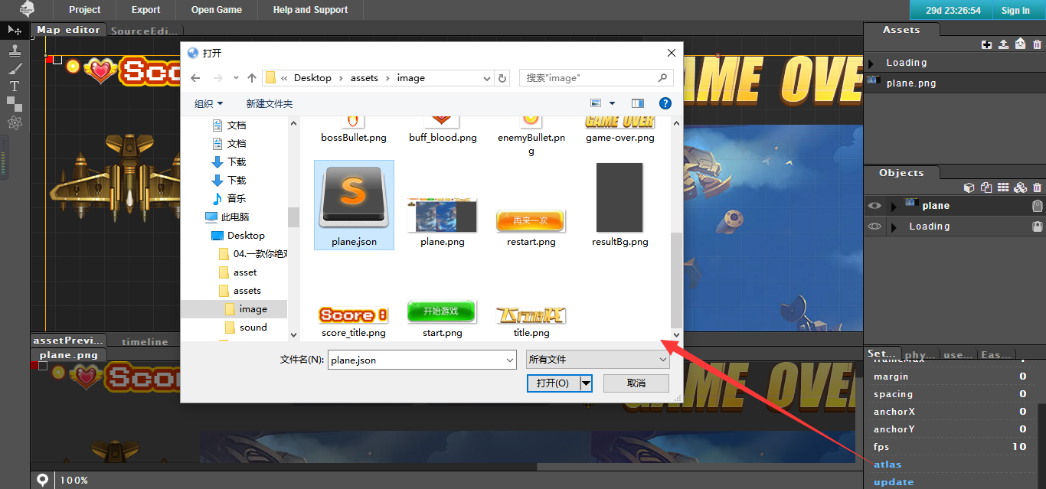Open recent locations dropdown in dialog

tap(235, 78)
